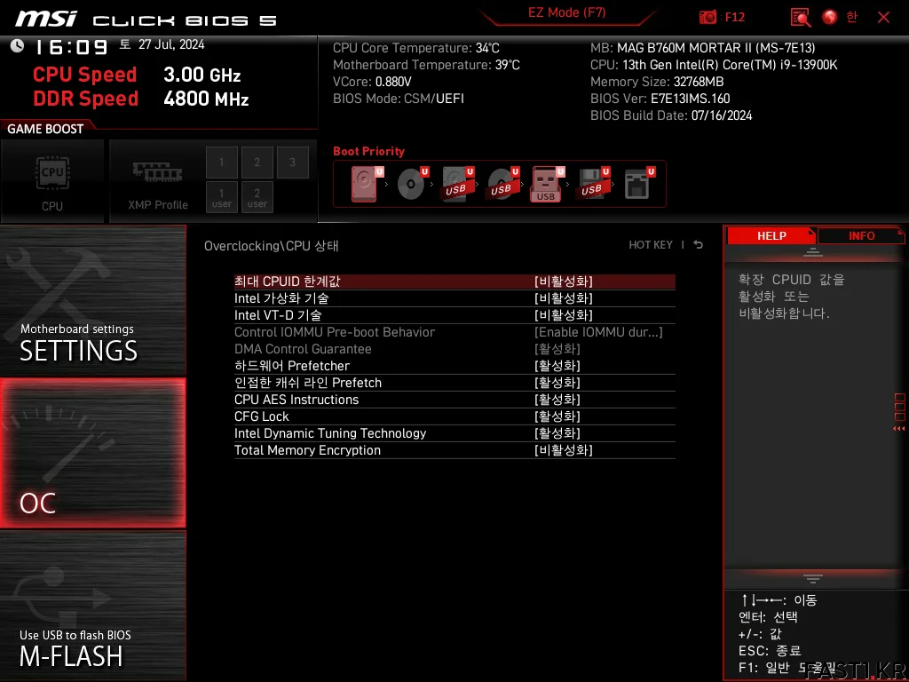909x682 pixels.
Task: Click the 한 language label
Action: coord(851,17)
